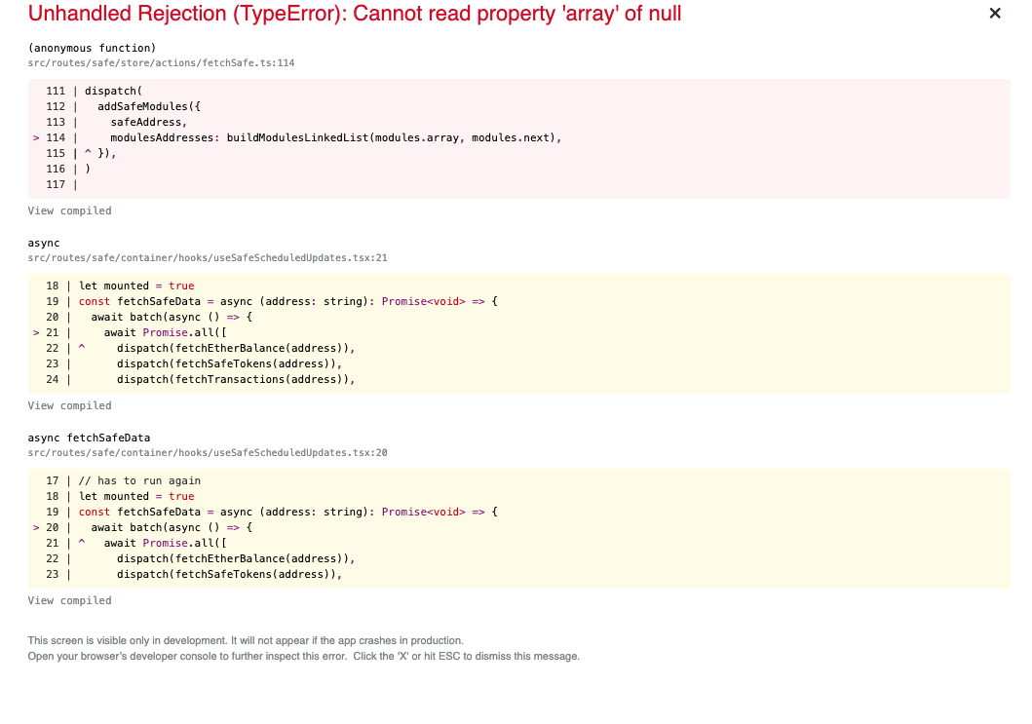
Task: Dismiss the error overlay with X
Action: point(995,14)
